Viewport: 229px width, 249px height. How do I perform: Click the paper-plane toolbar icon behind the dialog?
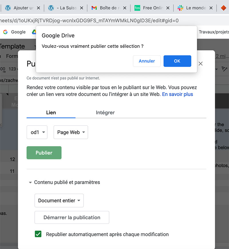click(224, 69)
